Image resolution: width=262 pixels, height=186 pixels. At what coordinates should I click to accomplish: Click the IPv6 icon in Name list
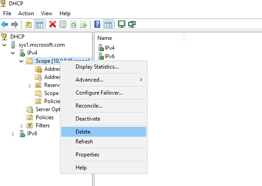[101, 56]
